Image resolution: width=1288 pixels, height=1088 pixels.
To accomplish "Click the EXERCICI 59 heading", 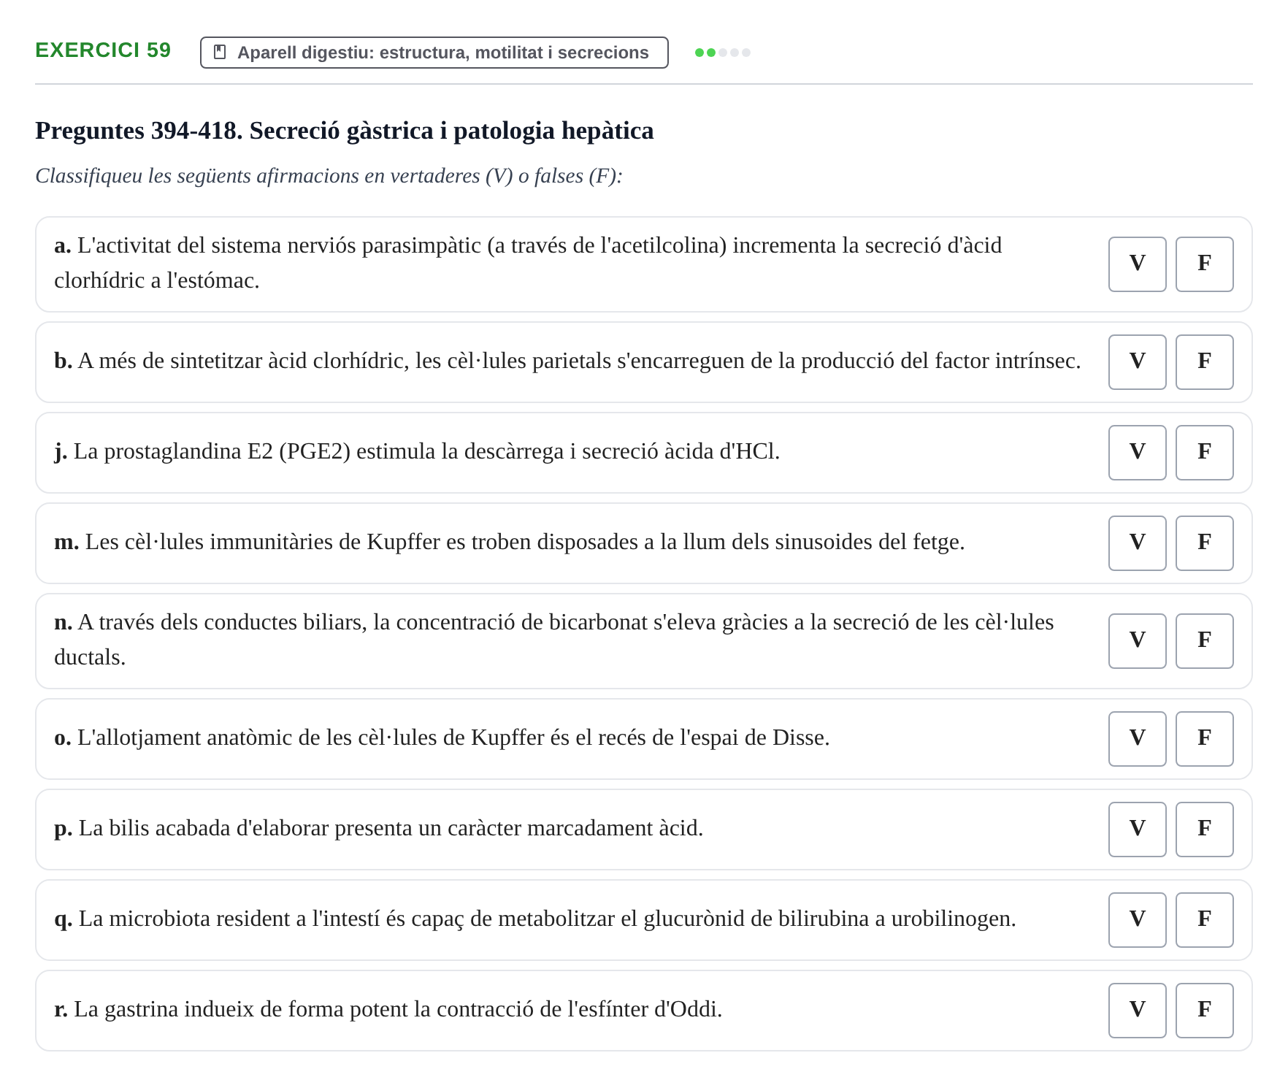I will (x=103, y=50).
